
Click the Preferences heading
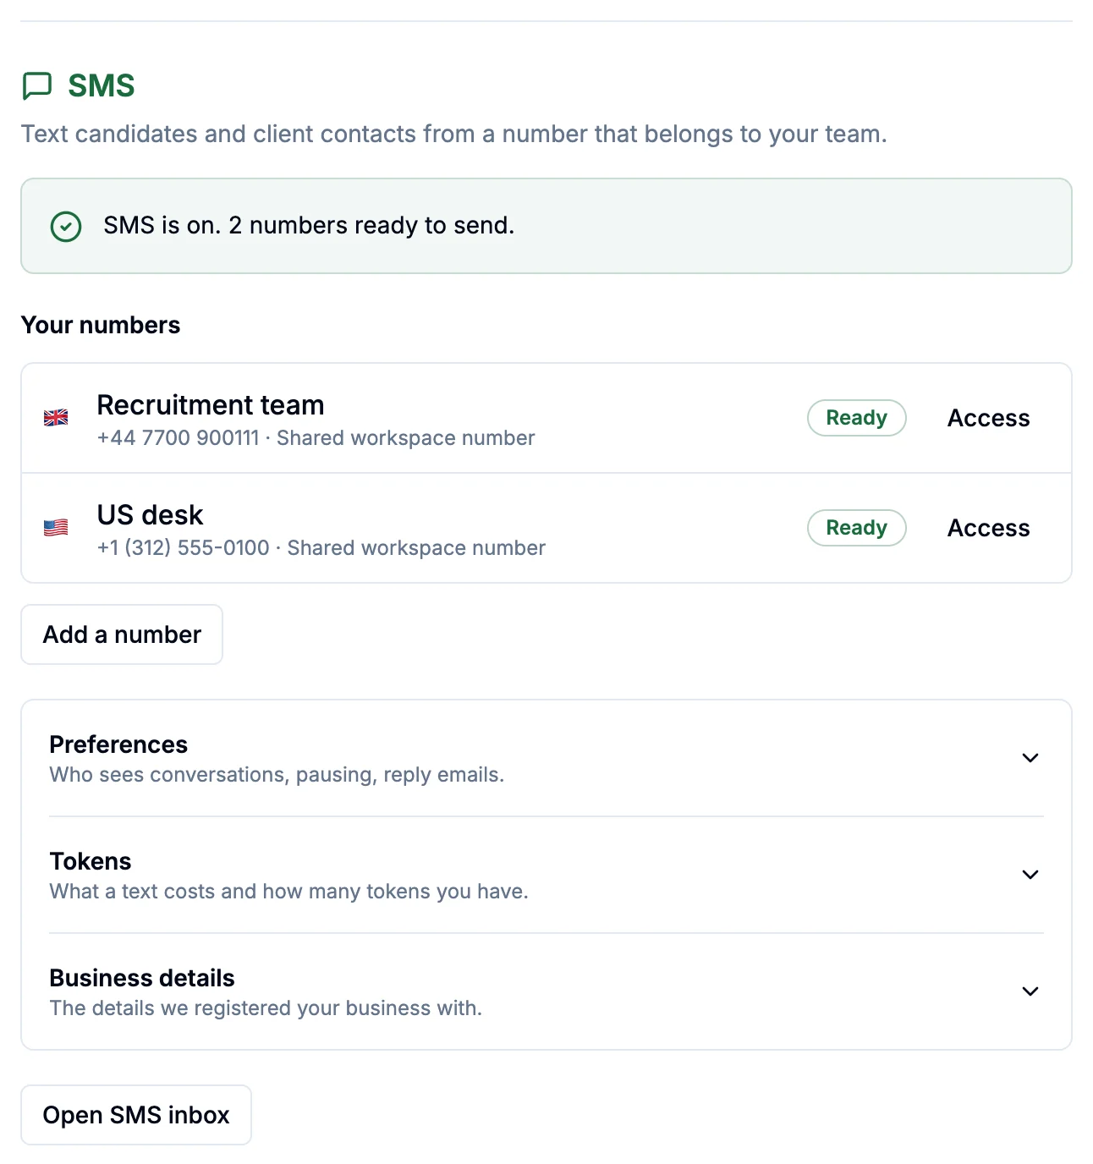[118, 744]
